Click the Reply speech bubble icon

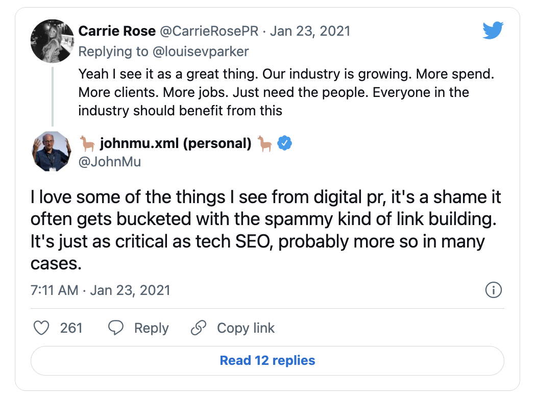click(x=116, y=328)
